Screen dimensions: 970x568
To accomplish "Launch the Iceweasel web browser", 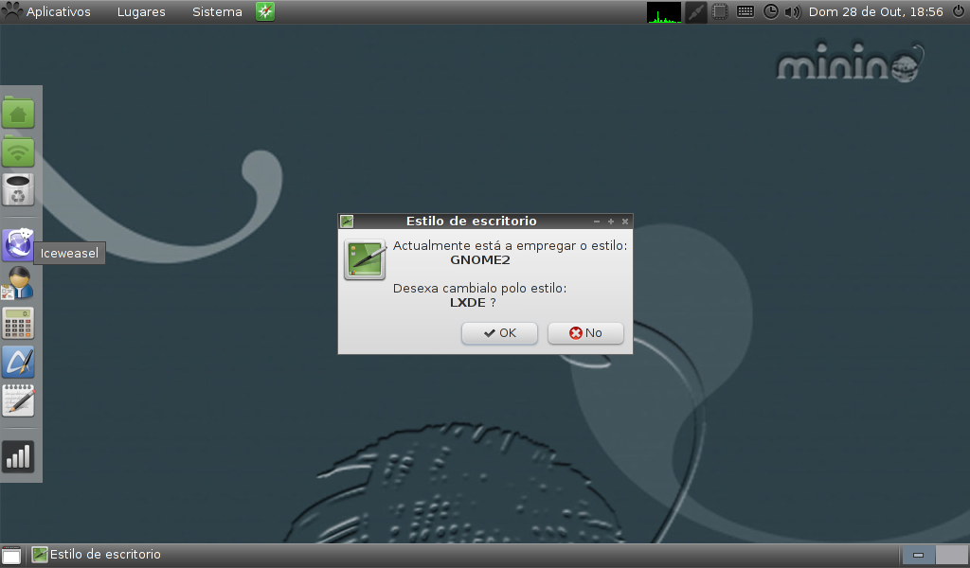I will pyautogui.click(x=18, y=245).
